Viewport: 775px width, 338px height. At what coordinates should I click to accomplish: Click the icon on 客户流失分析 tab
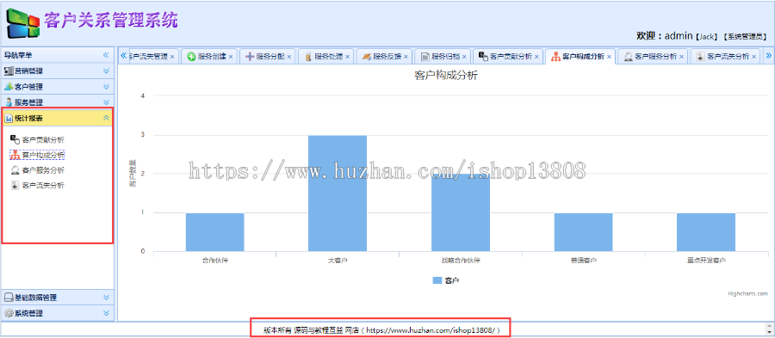[700, 57]
